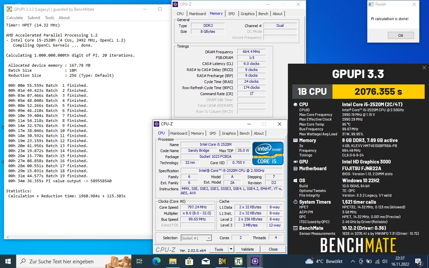Open Graphics tab in front CPU-Z window

[229, 133]
